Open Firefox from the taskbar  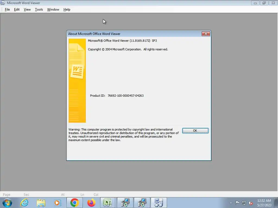(x=91, y=203)
